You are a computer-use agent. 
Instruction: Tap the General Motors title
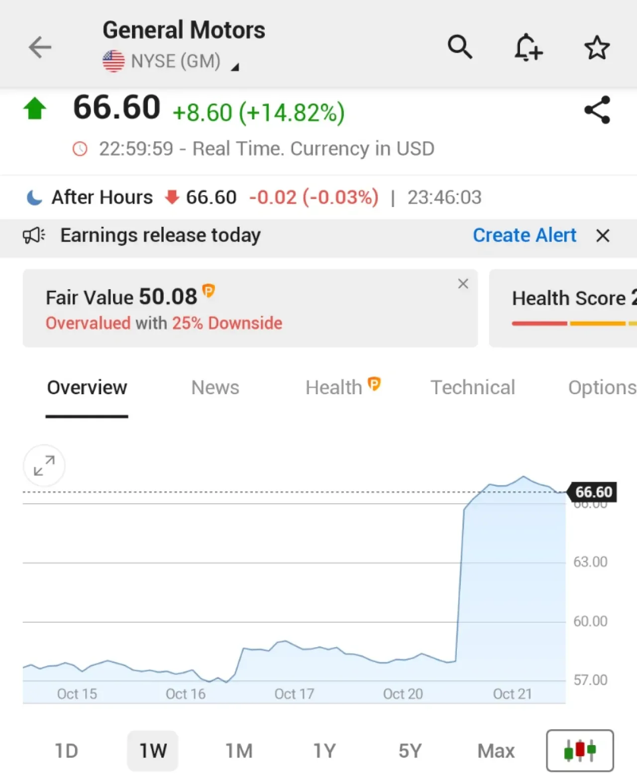184,30
